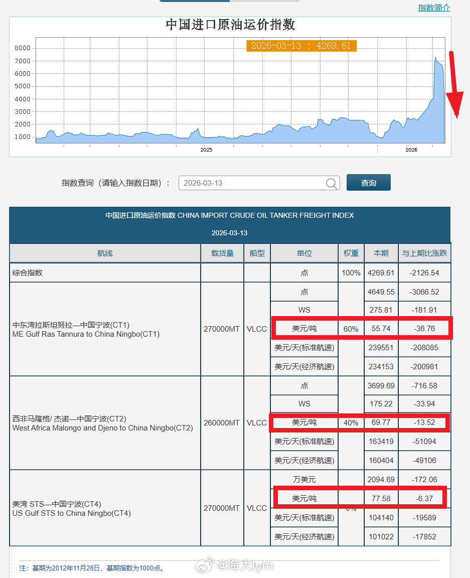Image resolution: width=470 pixels, height=578 pixels.
Task: Click composite index value 4269.61 in table
Action: point(381,273)
